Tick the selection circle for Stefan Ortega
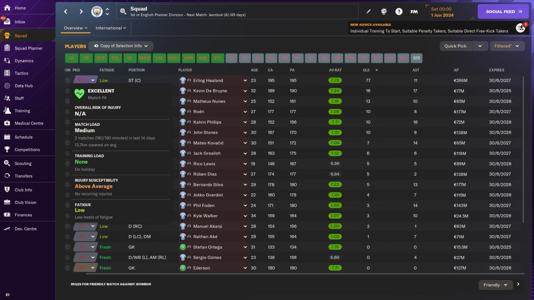The width and height of the screenshot is (534, 300). pyautogui.click(x=68, y=247)
